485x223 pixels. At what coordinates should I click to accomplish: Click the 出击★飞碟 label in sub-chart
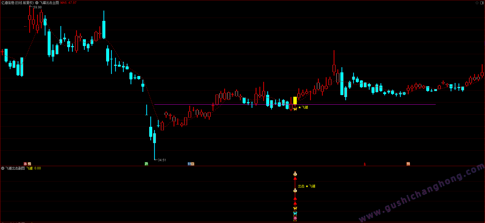[307, 186]
